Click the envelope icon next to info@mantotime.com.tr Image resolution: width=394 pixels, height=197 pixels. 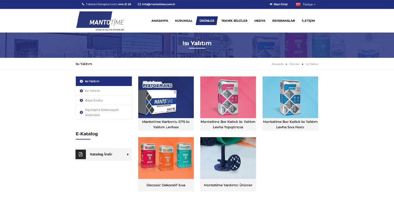coord(139,4)
